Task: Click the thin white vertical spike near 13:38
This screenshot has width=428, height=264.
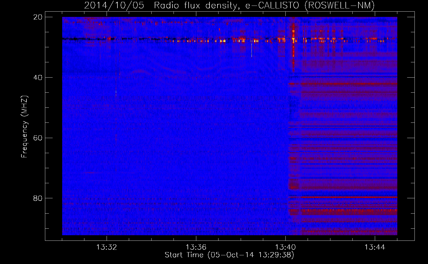Action: point(252,50)
